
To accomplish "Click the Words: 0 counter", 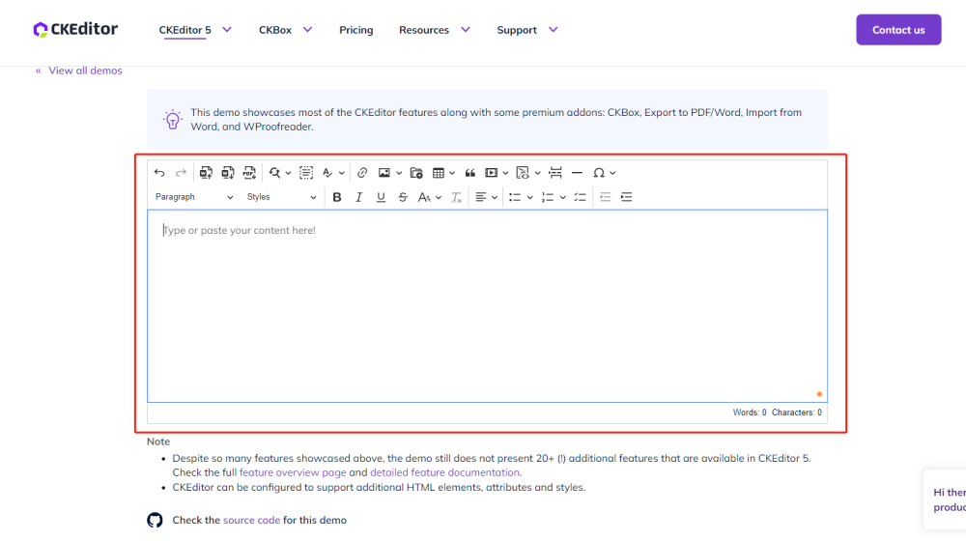I will pyautogui.click(x=750, y=413).
